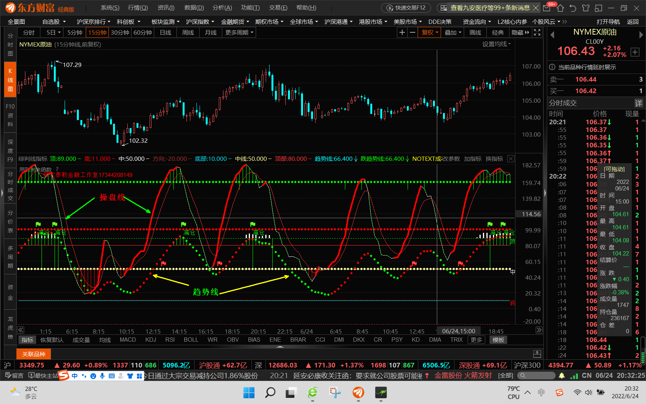Click 快速交易F12 button
This screenshot has width=646, height=404.
406,8
